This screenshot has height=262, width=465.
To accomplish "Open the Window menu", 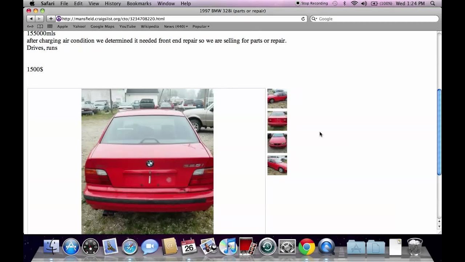I will click(x=166, y=3).
